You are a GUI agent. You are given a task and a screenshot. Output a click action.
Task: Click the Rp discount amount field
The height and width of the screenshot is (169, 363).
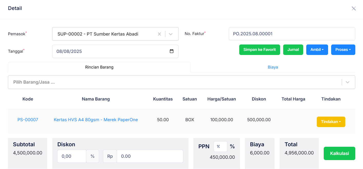(150, 156)
